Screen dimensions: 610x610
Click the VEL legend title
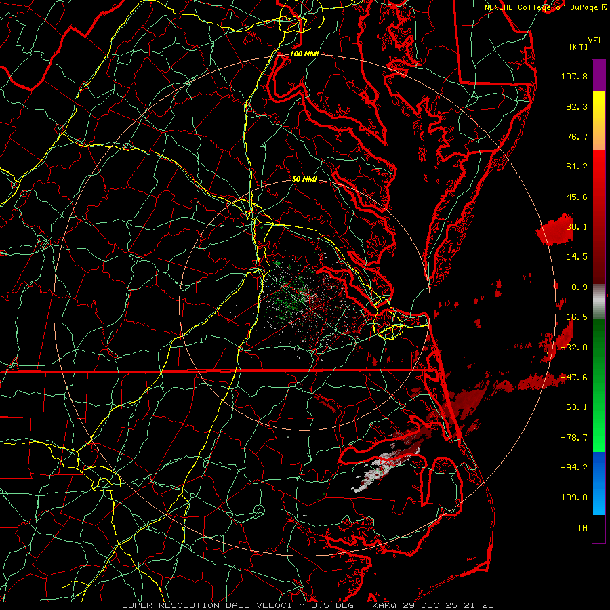tap(596, 41)
